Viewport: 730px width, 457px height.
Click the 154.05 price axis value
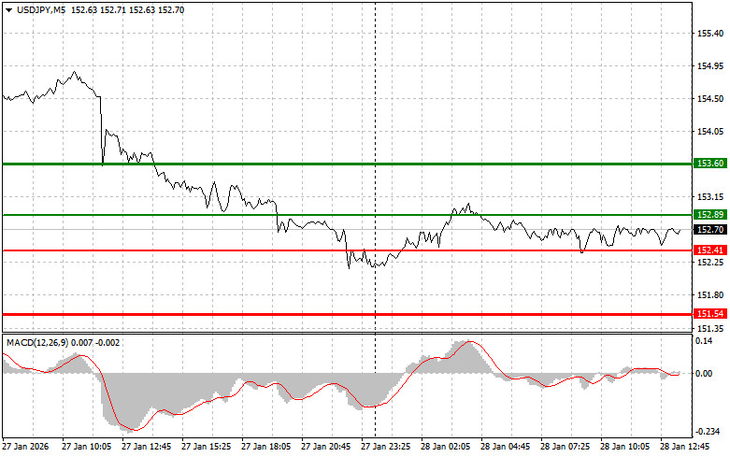coord(710,132)
